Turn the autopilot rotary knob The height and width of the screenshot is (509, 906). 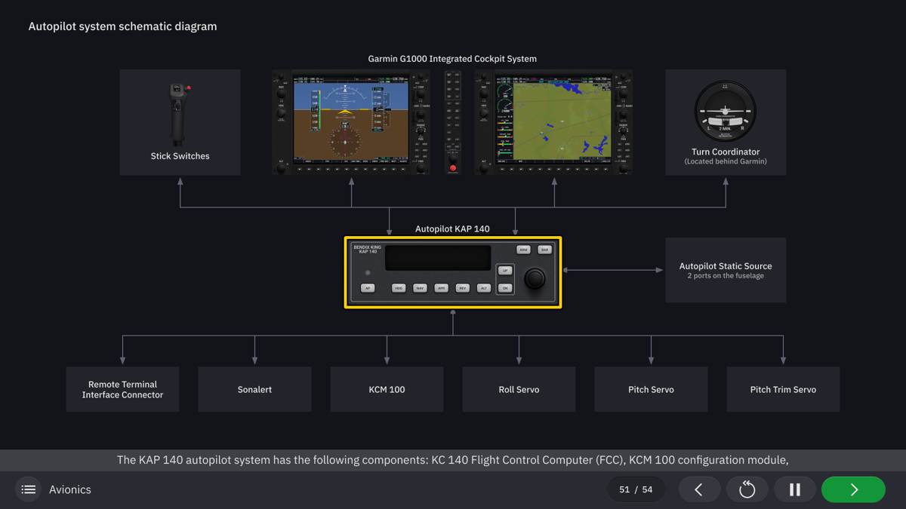click(535, 278)
